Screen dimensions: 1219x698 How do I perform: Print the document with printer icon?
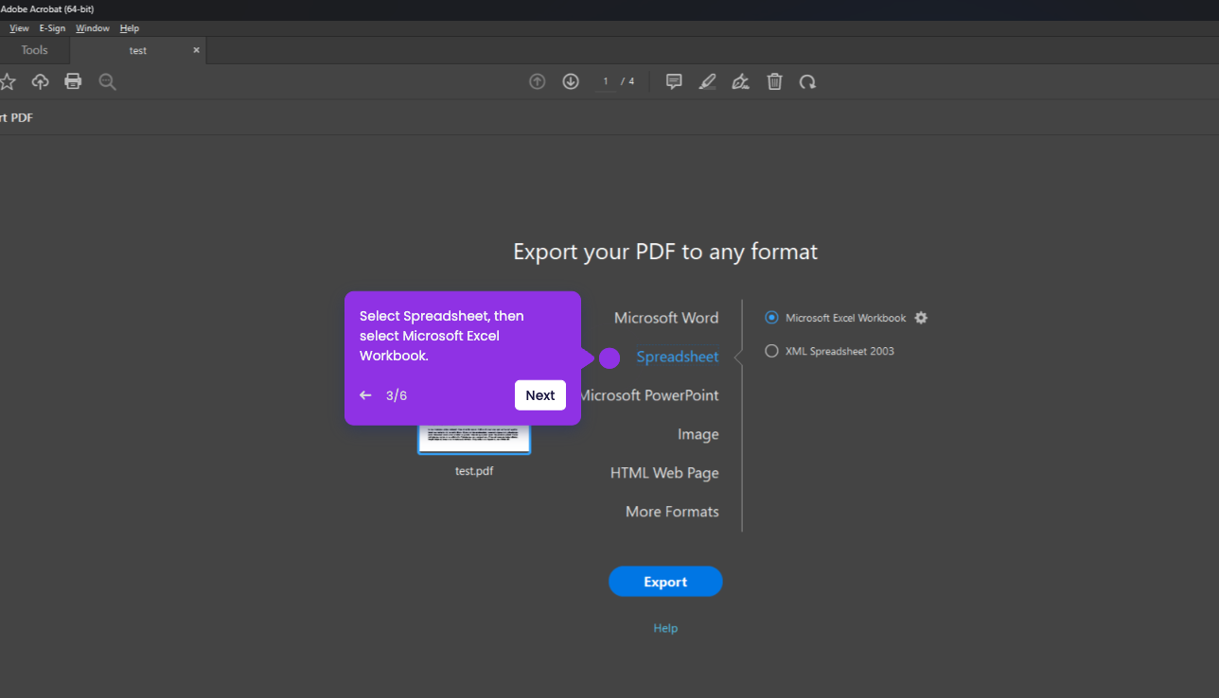[73, 81]
